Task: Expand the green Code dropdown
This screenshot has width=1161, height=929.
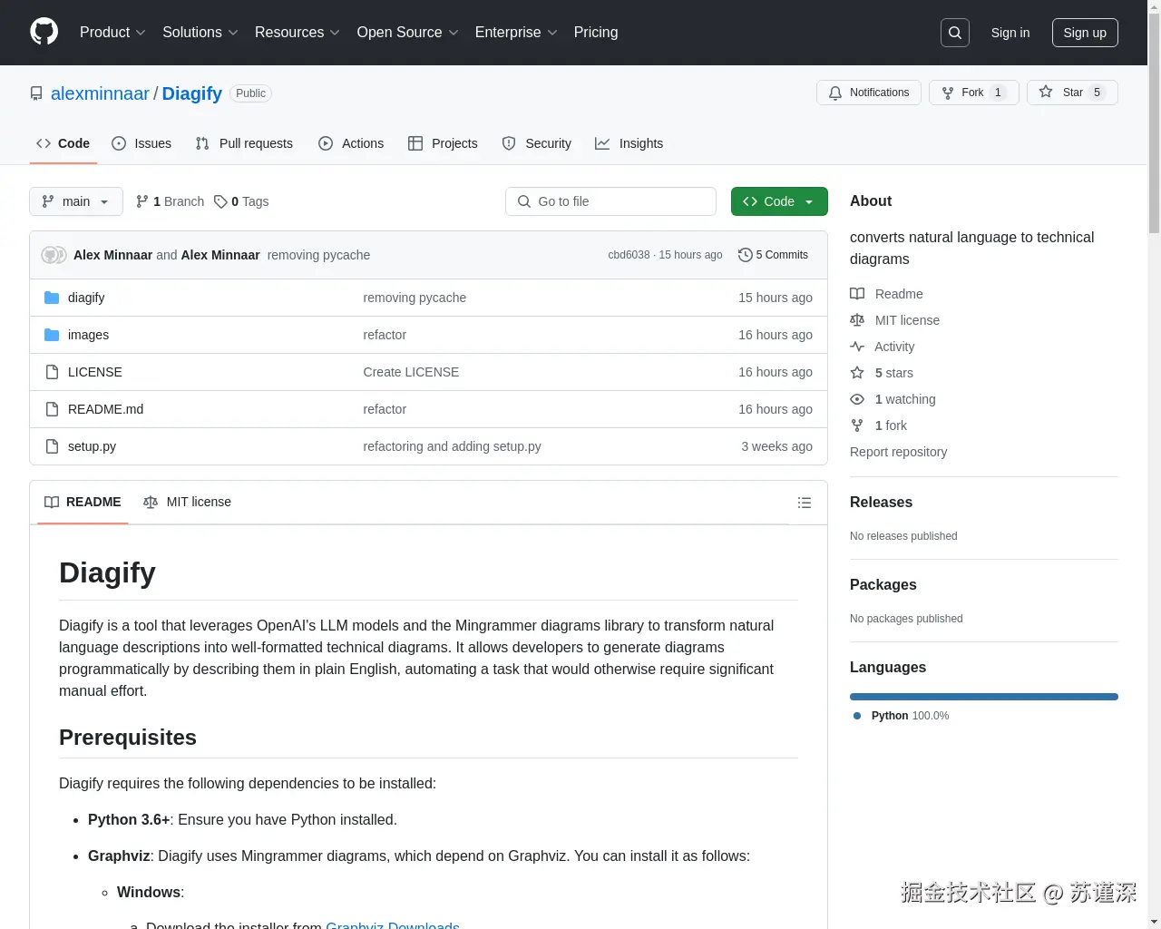Action: [778, 201]
